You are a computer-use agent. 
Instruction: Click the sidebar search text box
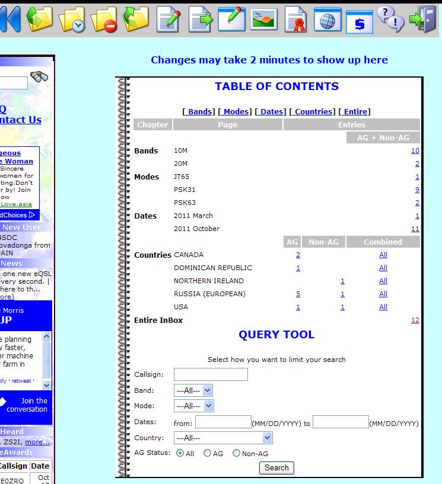pyautogui.click(x=13, y=83)
